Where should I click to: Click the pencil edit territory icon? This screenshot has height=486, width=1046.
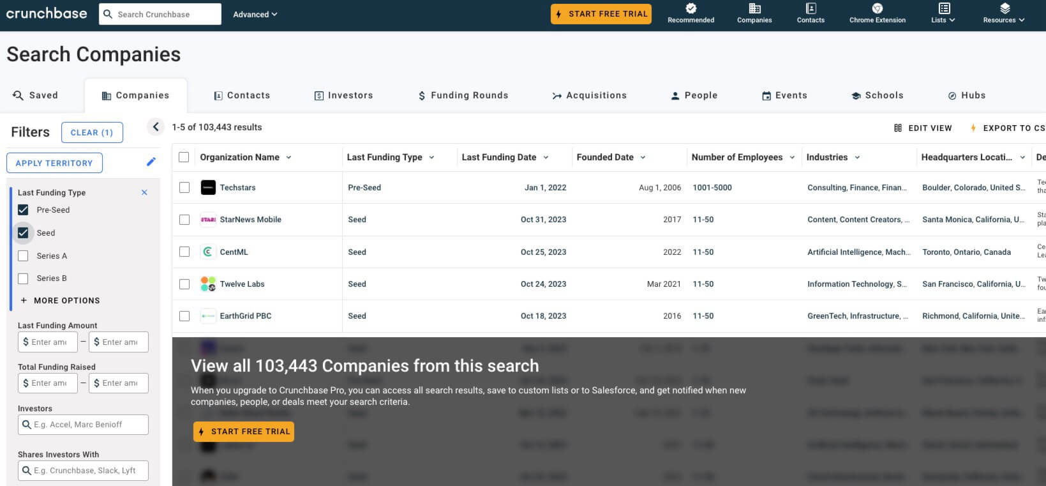tap(151, 162)
